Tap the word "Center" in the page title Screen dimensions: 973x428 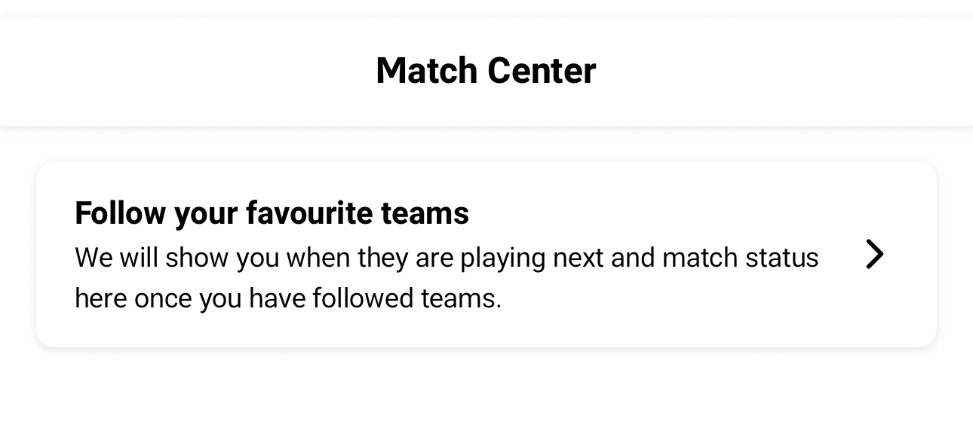point(541,71)
